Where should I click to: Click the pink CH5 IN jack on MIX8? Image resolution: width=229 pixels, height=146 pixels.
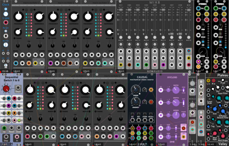(x=155, y=65)
